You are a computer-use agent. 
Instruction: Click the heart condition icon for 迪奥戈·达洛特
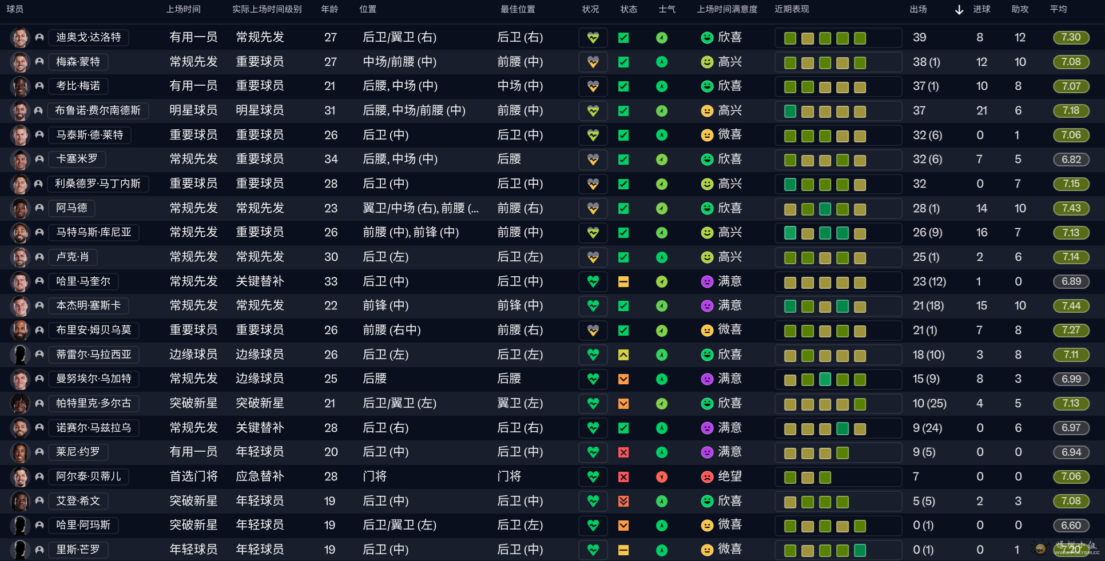[593, 38]
